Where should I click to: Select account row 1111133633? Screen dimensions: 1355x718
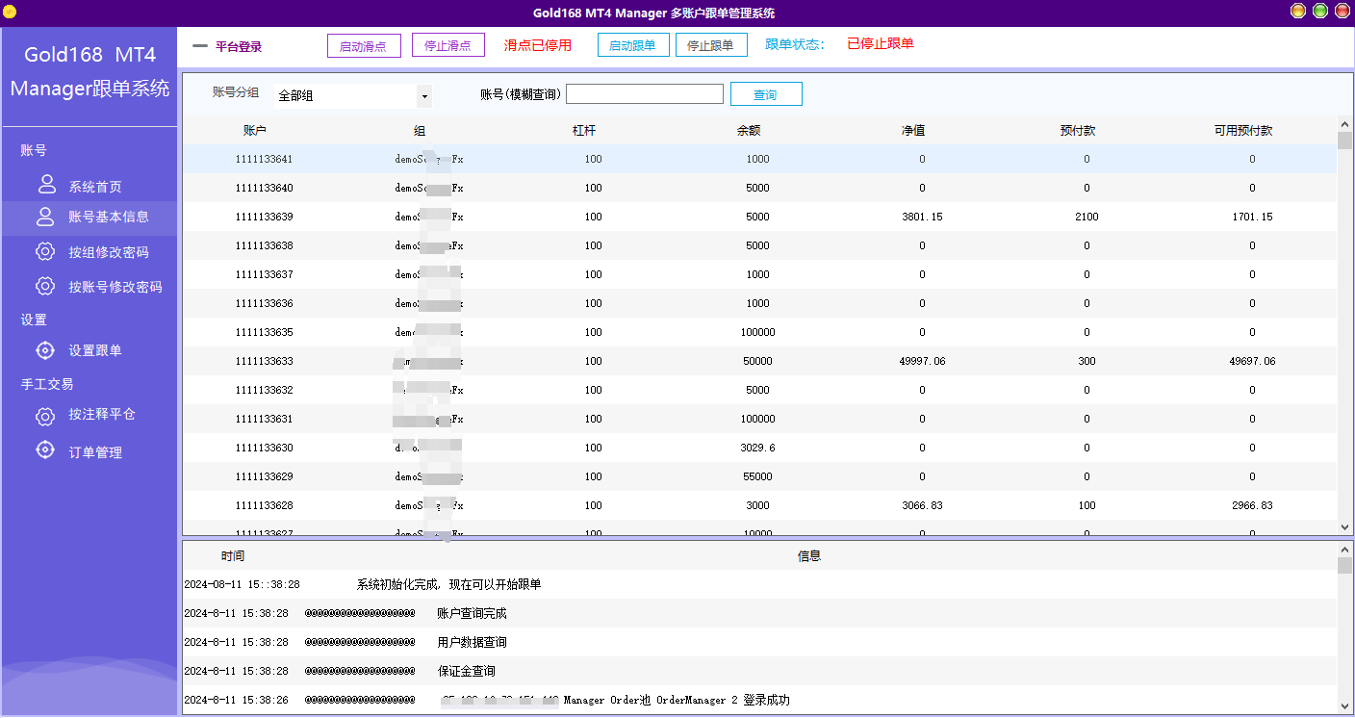(759, 361)
